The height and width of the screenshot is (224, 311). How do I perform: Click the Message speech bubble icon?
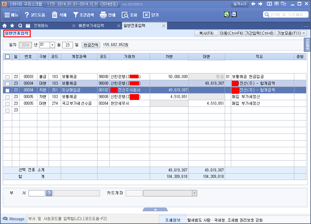(5, 219)
